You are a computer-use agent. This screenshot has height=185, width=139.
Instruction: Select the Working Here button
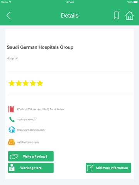point(31,168)
